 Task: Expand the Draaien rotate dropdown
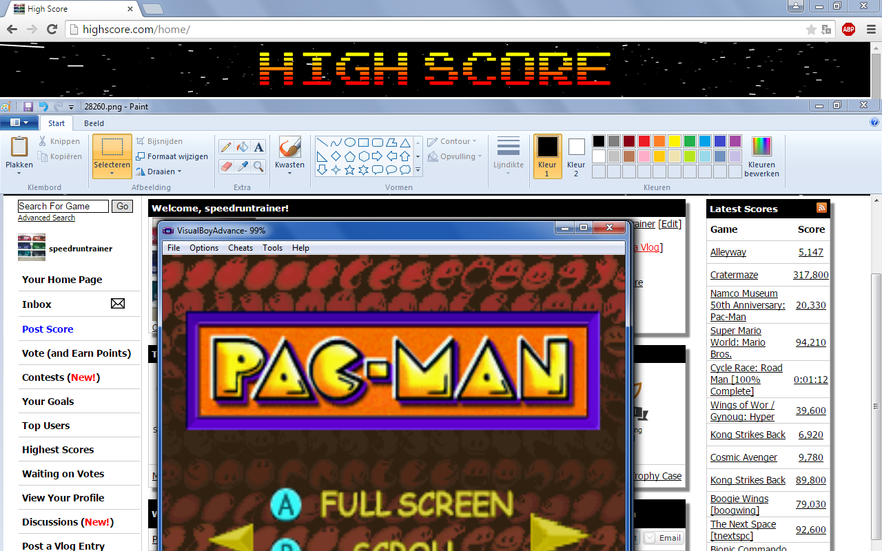[x=159, y=171]
